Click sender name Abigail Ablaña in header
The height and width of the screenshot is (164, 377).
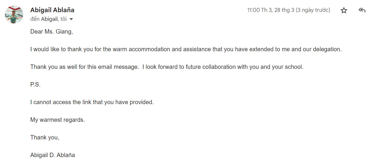click(x=52, y=10)
